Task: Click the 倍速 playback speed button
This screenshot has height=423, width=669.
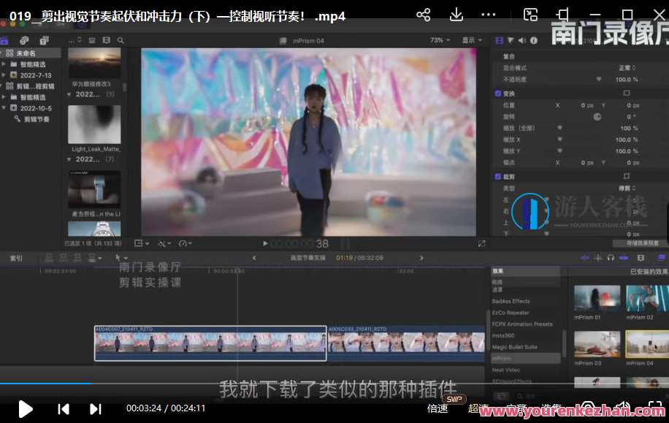Action: click(437, 409)
